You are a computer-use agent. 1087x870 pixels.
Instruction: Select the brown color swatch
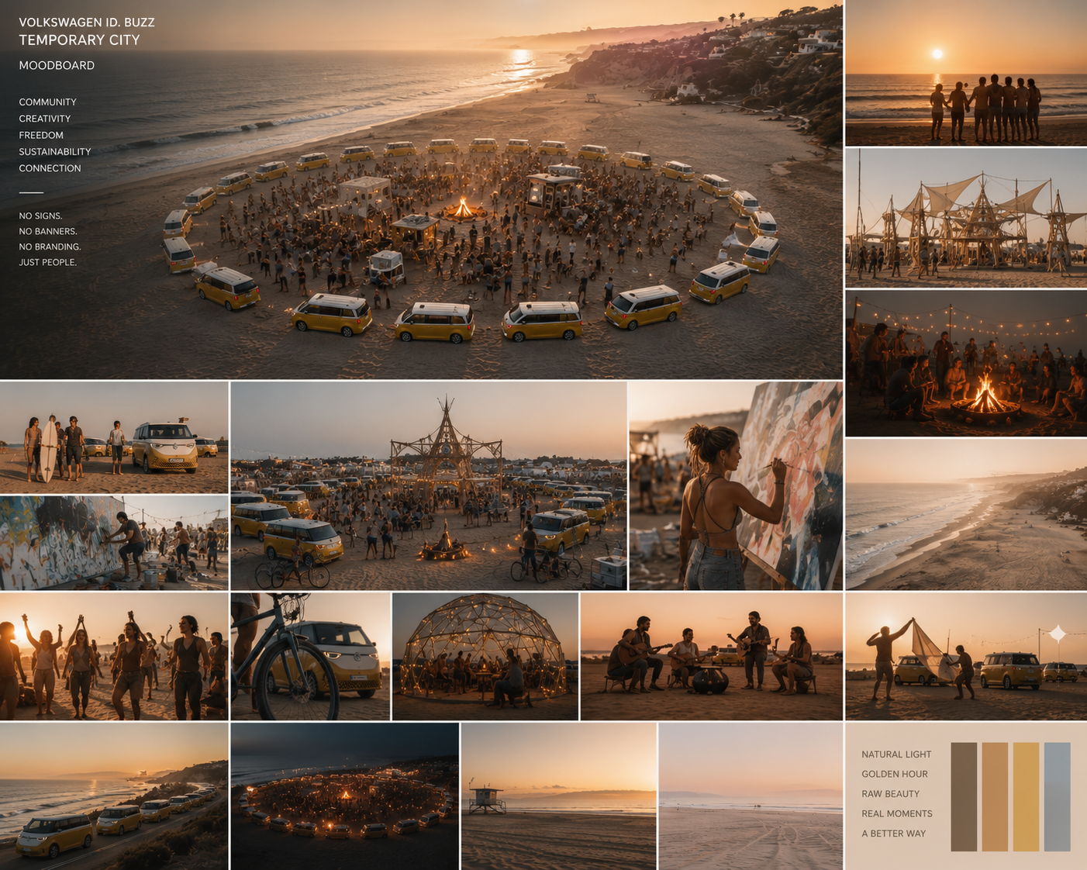(x=964, y=796)
